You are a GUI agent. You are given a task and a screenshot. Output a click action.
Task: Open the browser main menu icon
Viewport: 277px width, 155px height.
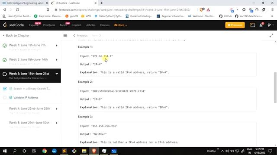272,9
